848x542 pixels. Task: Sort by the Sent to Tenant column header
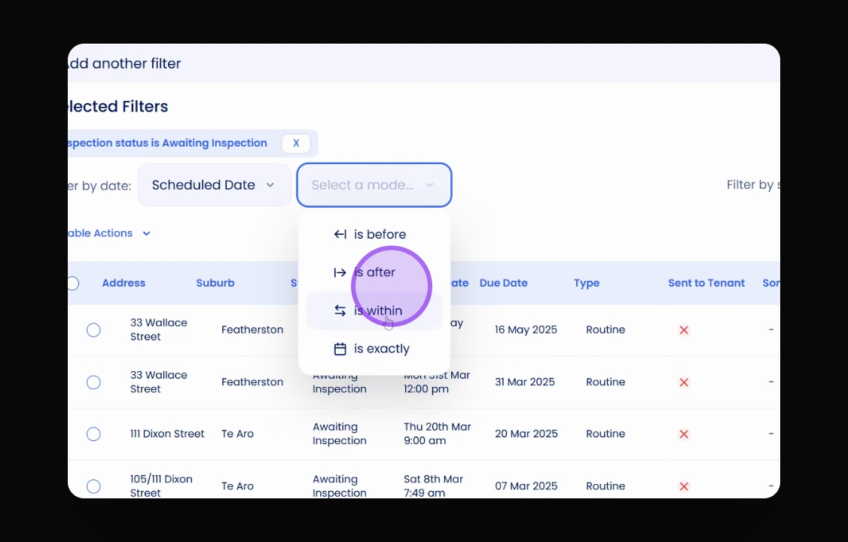pyautogui.click(x=706, y=283)
